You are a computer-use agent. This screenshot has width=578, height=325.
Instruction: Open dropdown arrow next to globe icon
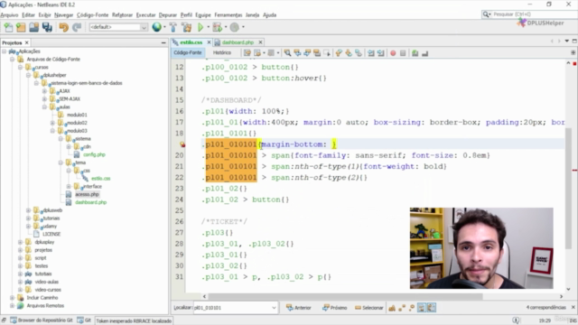164,27
